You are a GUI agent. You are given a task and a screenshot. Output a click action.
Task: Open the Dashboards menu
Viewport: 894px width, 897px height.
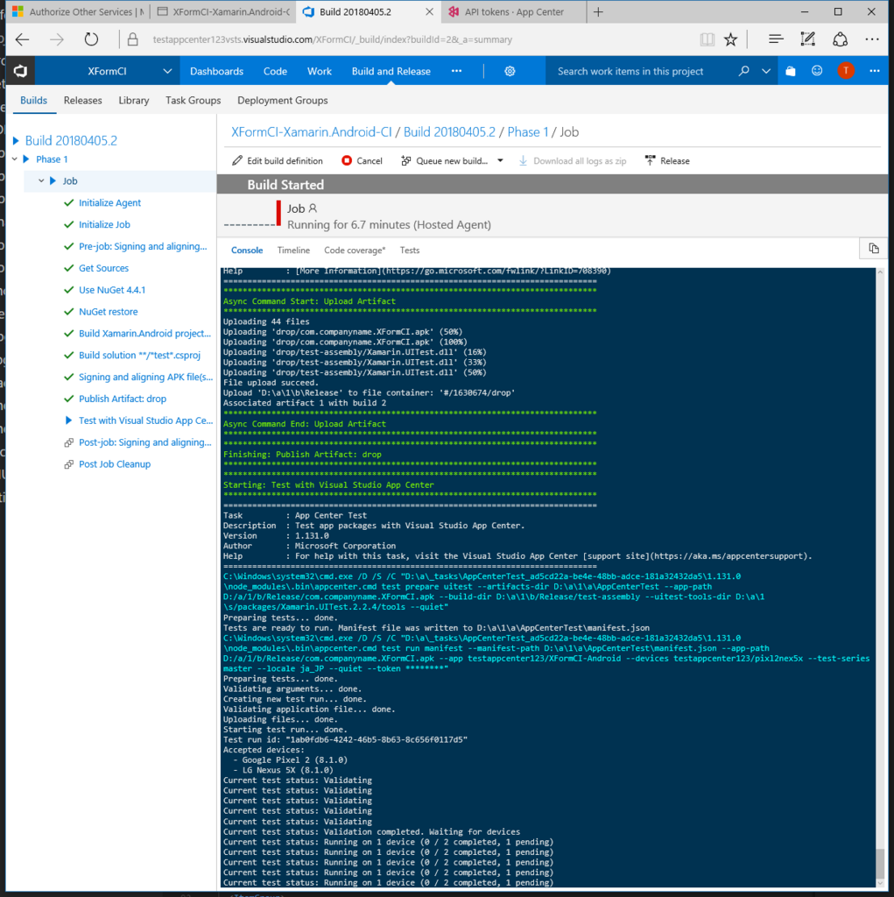click(217, 71)
